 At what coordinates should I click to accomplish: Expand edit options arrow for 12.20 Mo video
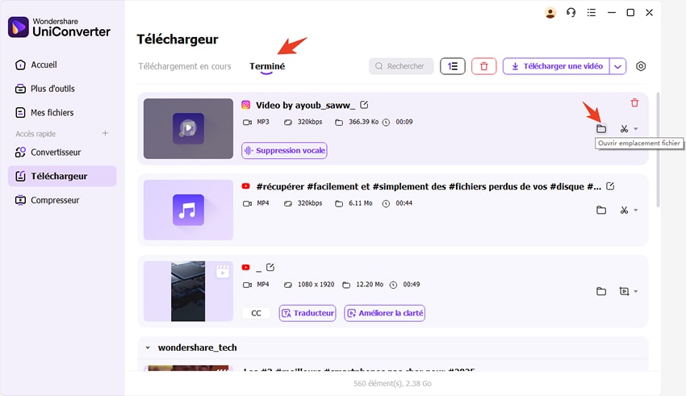(636, 291)
